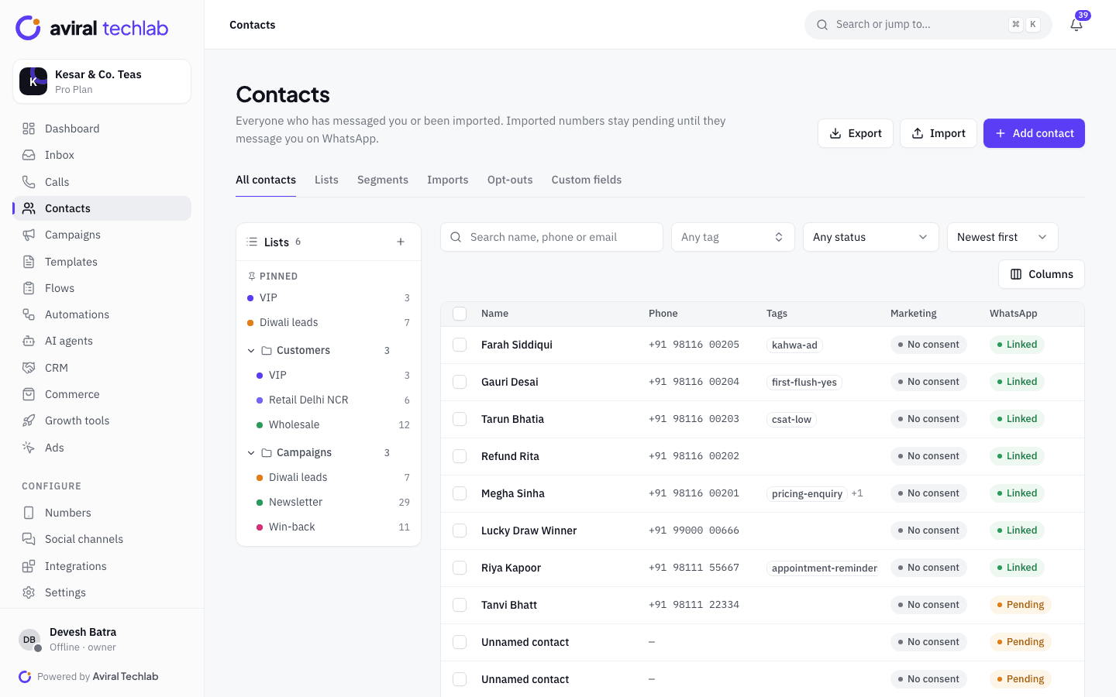Image resolution: width=1116 pixels, height=697 pixels.
Task: Tick the select-all checkbox in table header
Action: point(460,314)
